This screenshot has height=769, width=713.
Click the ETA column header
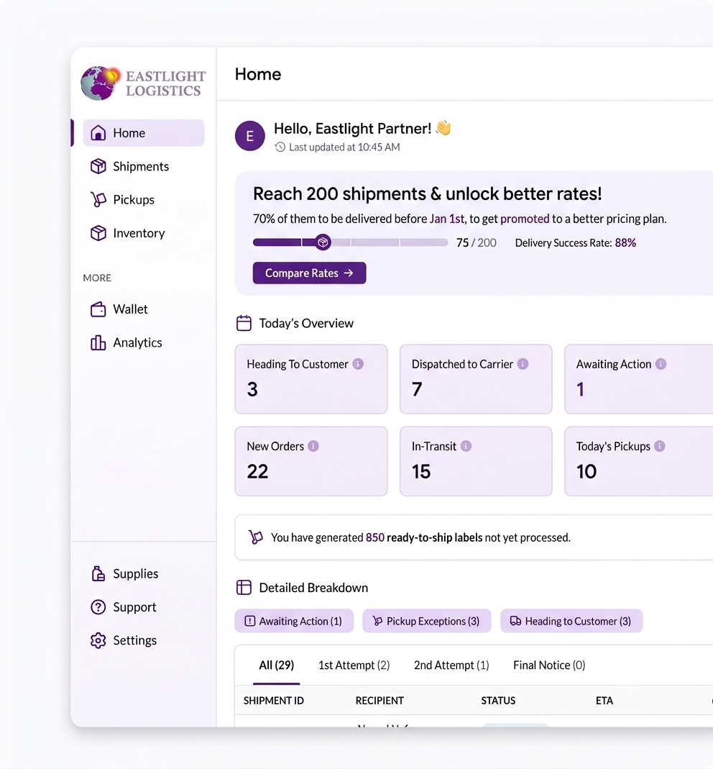(x=604, y=701)
